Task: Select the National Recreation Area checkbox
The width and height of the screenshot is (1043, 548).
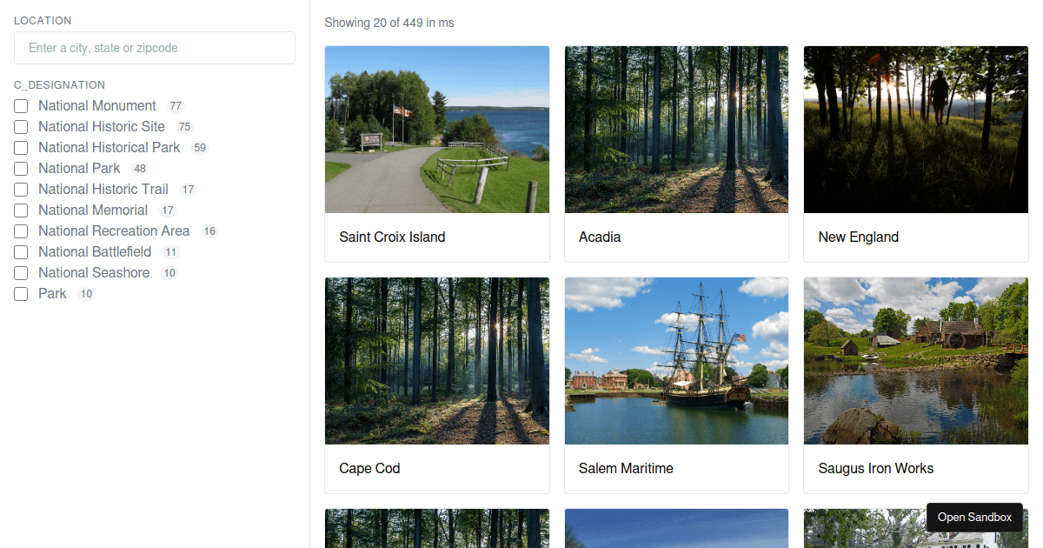Action: coord(20,231)
